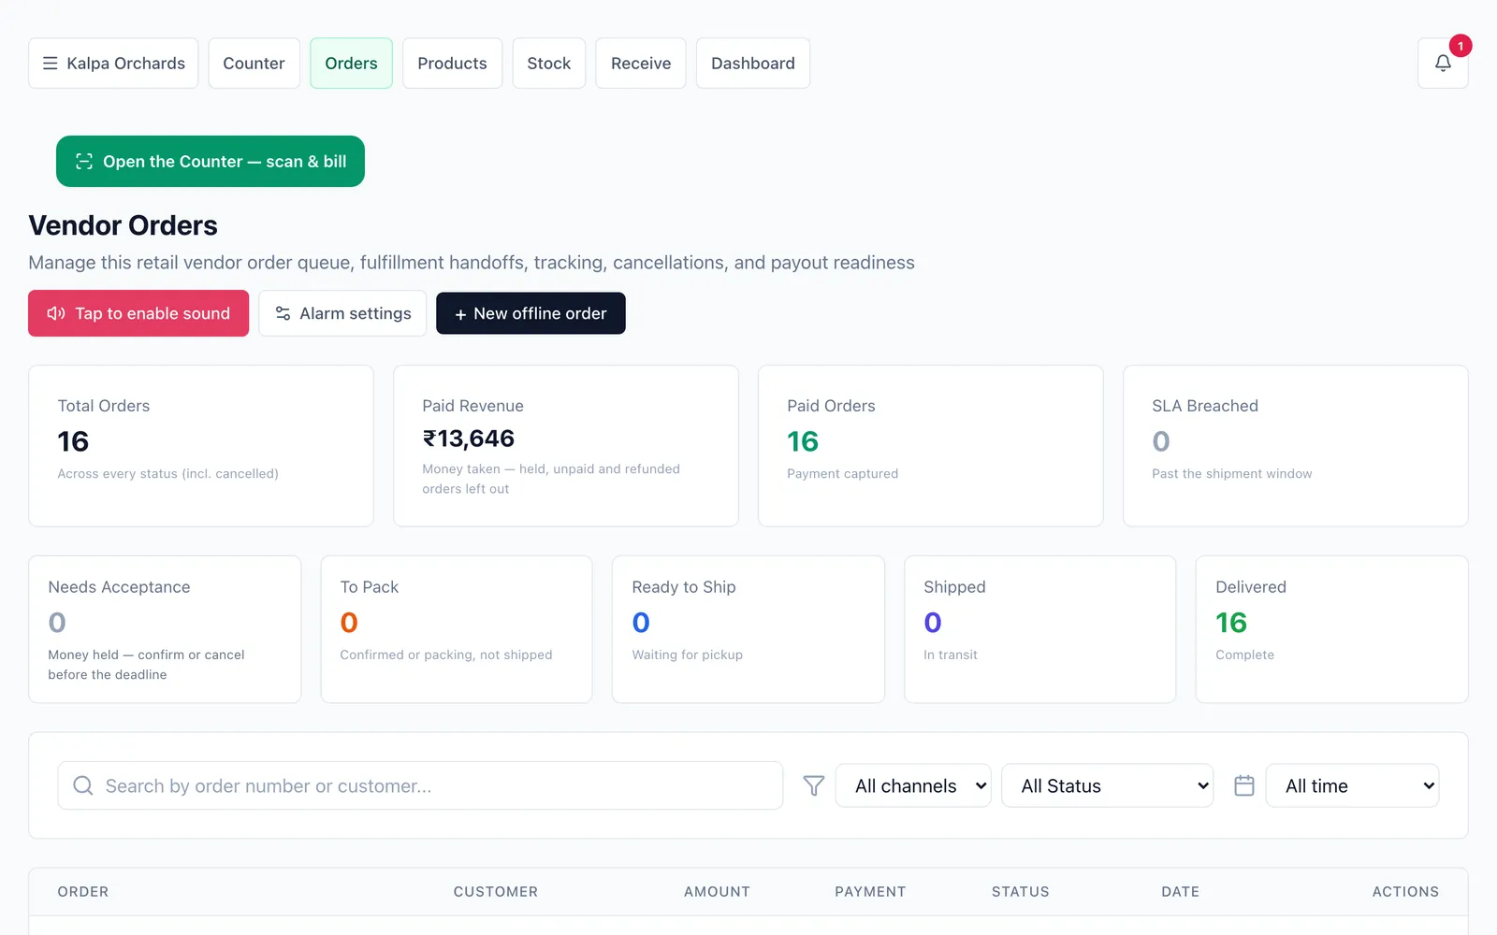Click Open the Counter — scan & bill
The height and width of the screenshot is (935, 1497).
[211, 162]
